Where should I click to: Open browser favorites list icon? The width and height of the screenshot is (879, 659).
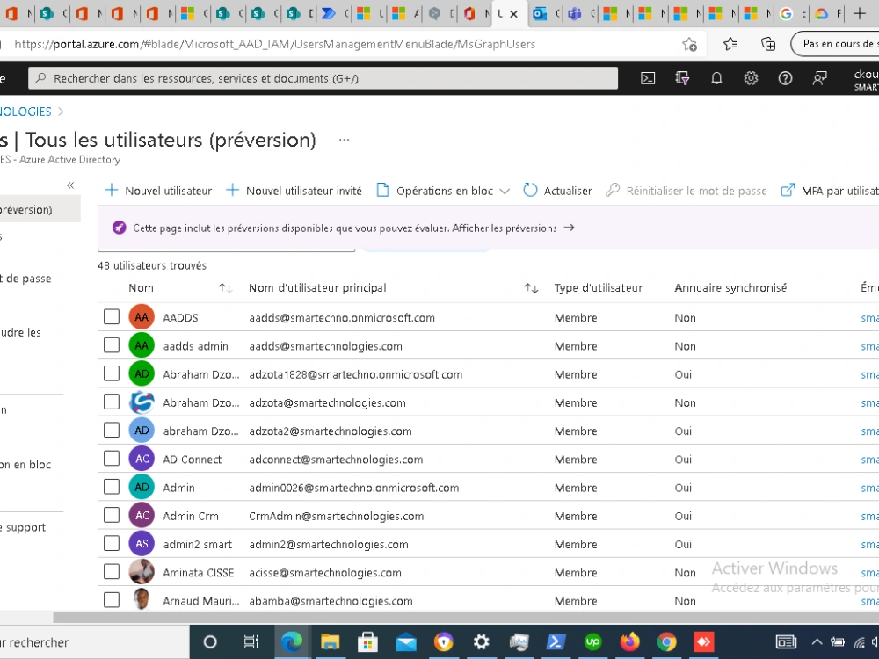[x=730, y=44]
